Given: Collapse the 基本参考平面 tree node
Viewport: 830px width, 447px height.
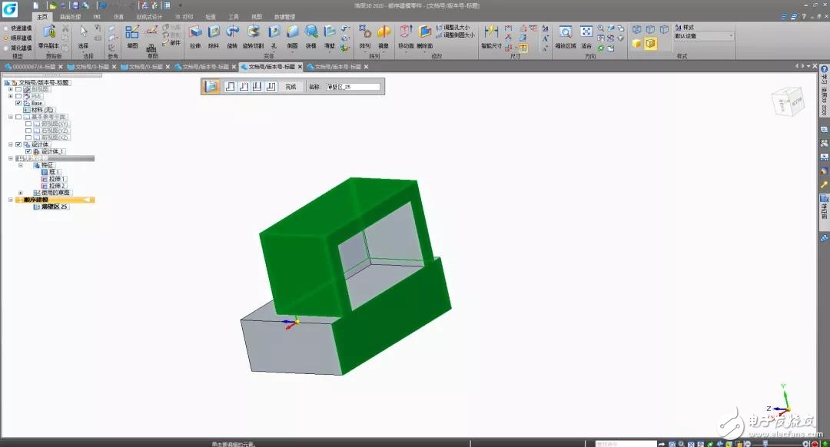Looking at the screenshot, I should pyautogui.click(x=11, y=117).
